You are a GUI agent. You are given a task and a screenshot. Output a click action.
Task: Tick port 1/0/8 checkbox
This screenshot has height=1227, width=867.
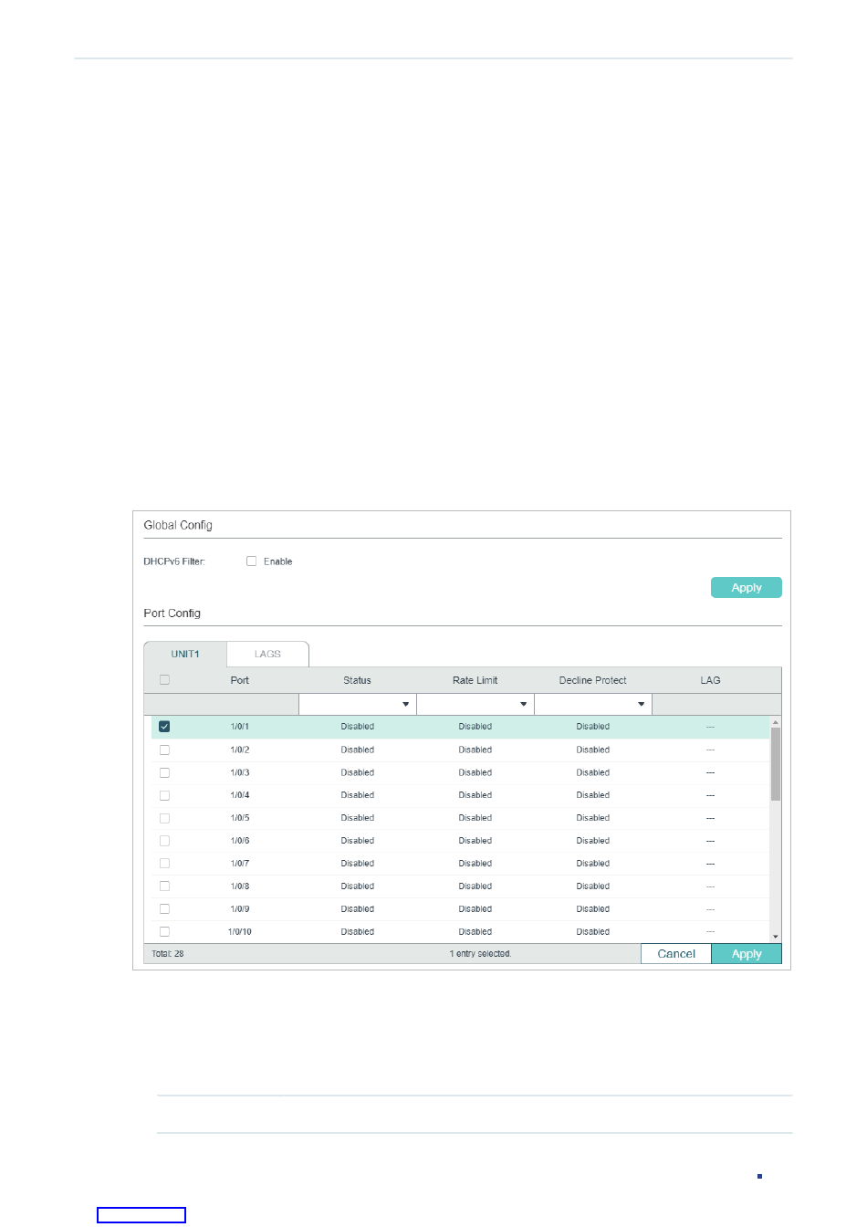tap(164, 886)
